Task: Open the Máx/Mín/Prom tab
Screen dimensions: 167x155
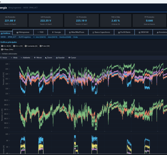Action: click(76, 32)
